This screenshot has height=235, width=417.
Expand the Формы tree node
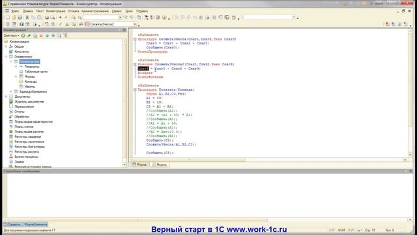click(16, 77)
